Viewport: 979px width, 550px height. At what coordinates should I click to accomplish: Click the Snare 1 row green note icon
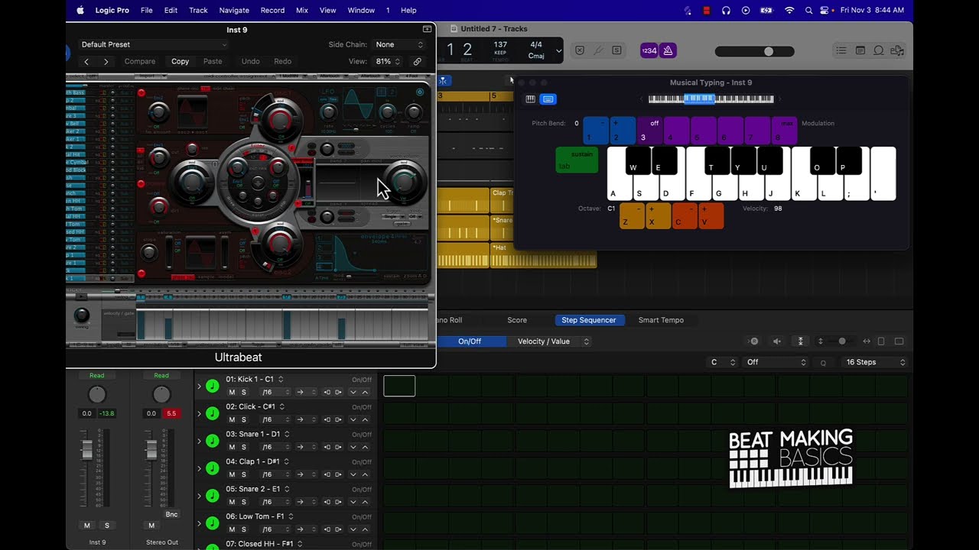213,441
